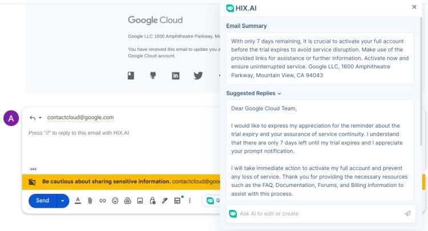Click the warning icon in yellow banner
Viewport: 428px width, 231px height.
pos(32,181)
